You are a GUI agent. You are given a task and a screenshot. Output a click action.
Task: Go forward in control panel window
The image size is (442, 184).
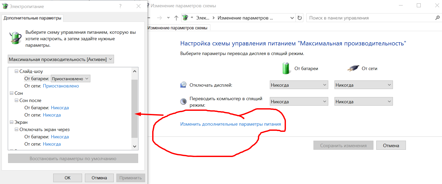[x=159, y=18]
